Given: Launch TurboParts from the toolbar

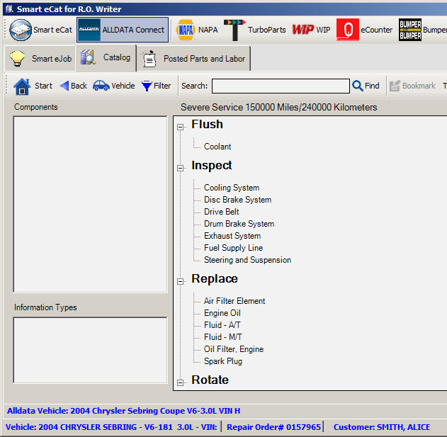Looking at the screenshot, I should tap(254, 30).
